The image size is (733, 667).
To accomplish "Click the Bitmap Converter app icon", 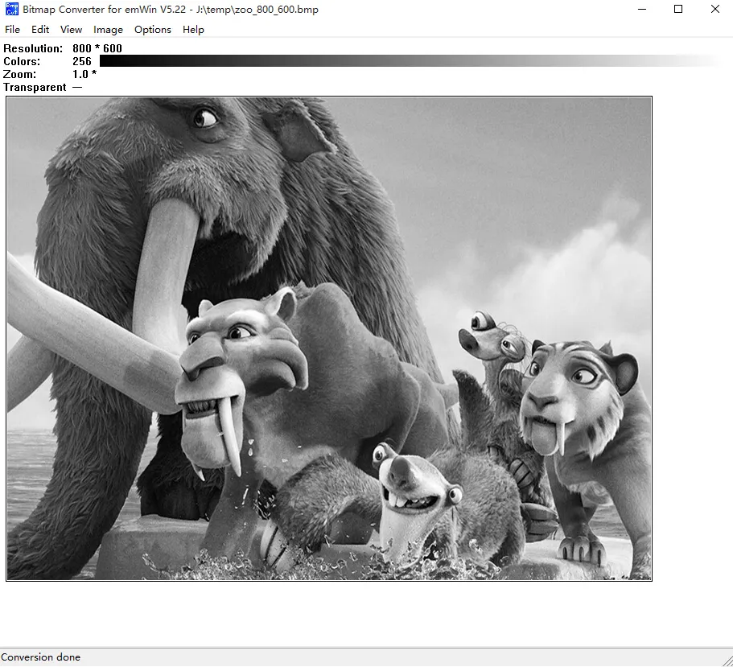I will pos(12,10).
